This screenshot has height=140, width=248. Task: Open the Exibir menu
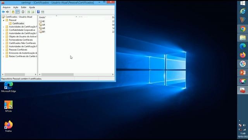(24, 7)
